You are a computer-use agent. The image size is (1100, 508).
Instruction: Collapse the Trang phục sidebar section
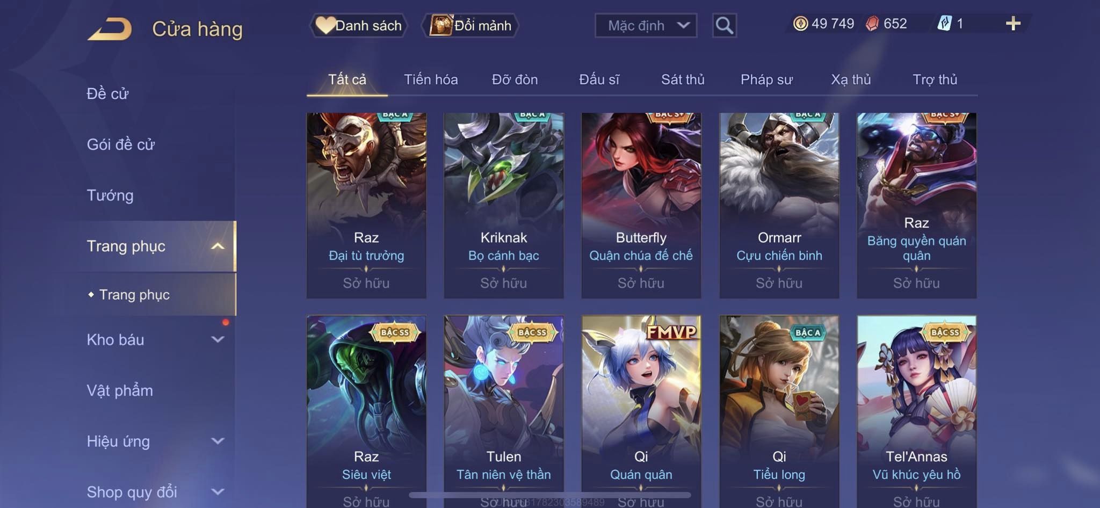tap(218, 246)
